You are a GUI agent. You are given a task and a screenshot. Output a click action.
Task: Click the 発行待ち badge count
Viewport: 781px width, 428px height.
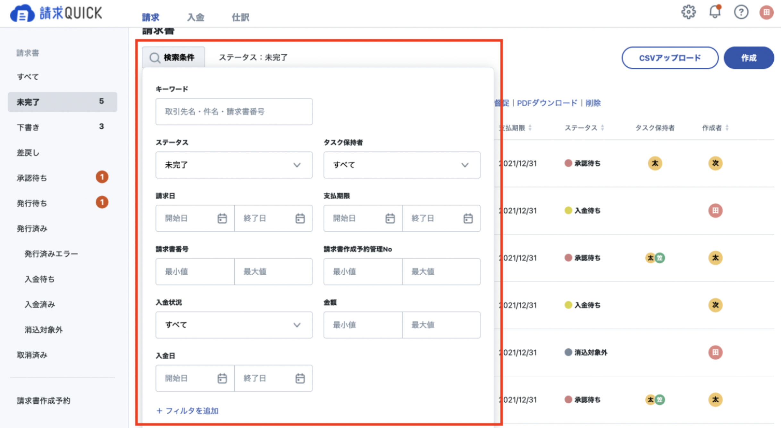click(x=102, y=202)
